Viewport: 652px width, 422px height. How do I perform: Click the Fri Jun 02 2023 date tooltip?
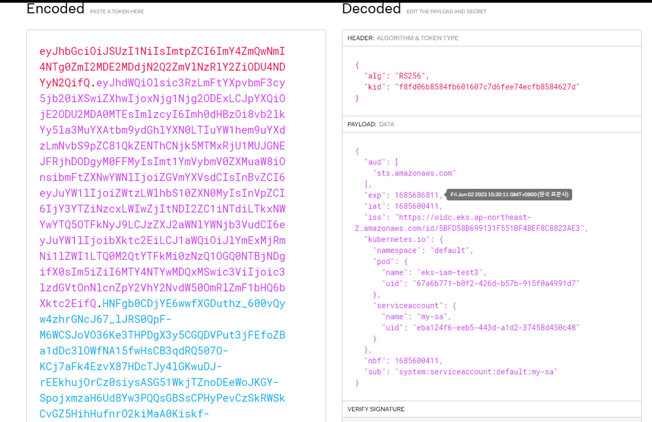pyautogui.click(x=509, y=195)
